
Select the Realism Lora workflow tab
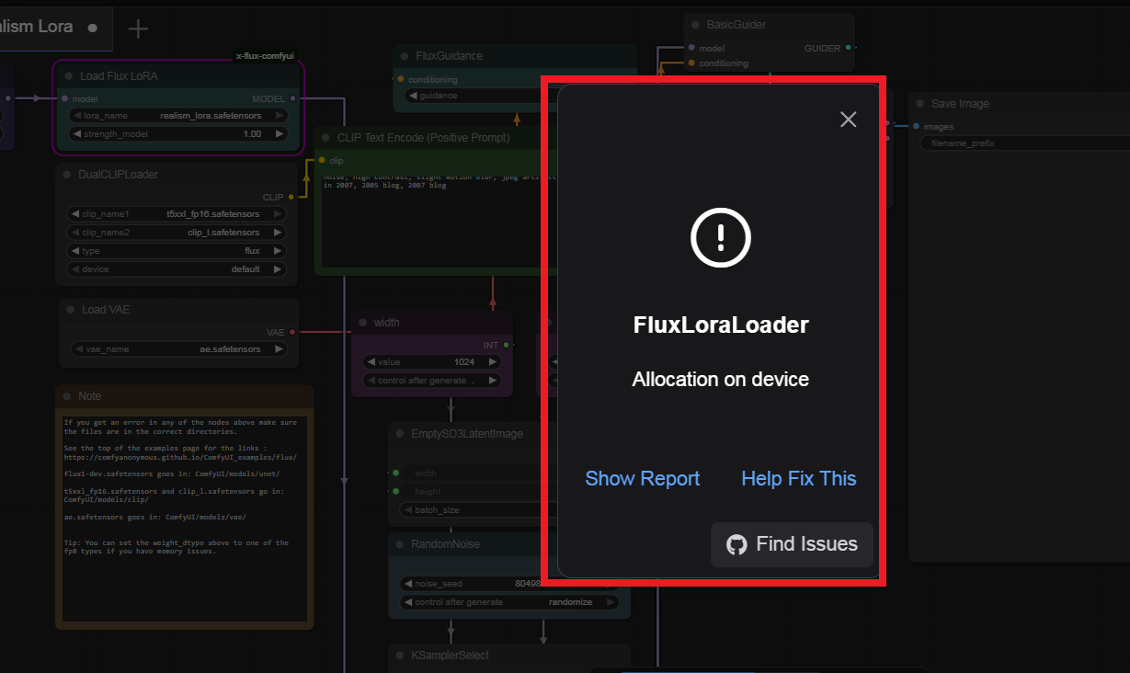[x=37, y=28]
